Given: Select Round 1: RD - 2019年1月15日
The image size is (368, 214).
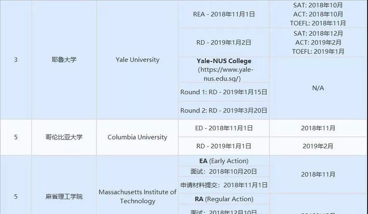Looking at the screenshot, I should 223,92.
